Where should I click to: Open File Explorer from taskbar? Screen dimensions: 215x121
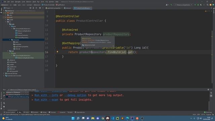[x=93, y=118]
